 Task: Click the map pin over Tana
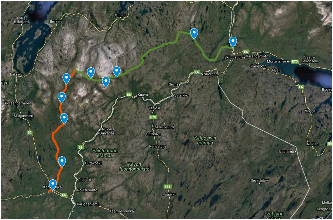pos(233,42)
